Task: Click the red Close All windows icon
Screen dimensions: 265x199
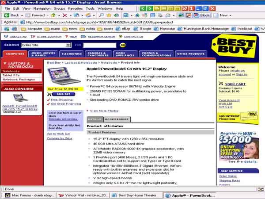Action: pos(185,8)
